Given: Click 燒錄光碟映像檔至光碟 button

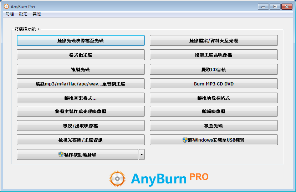Looking at the screenshot, I should click(81, 40).
